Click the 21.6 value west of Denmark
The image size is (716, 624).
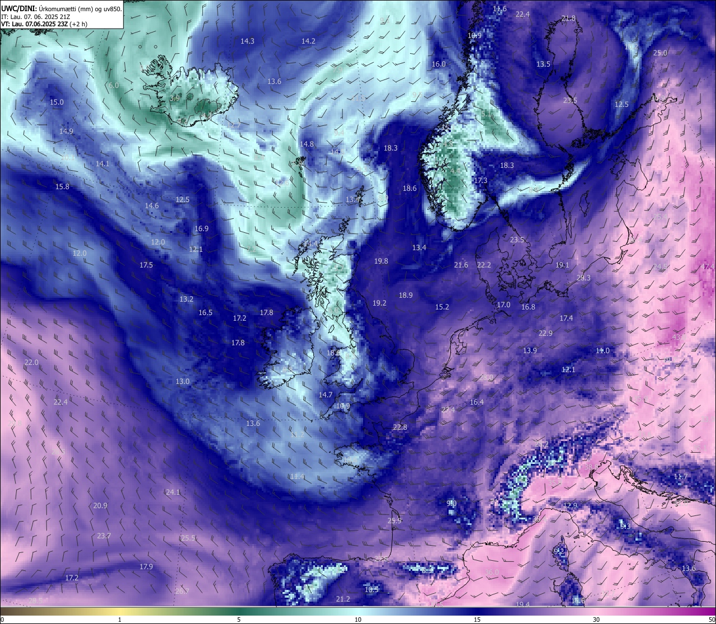pyautogui.click(x=461, y=265)
